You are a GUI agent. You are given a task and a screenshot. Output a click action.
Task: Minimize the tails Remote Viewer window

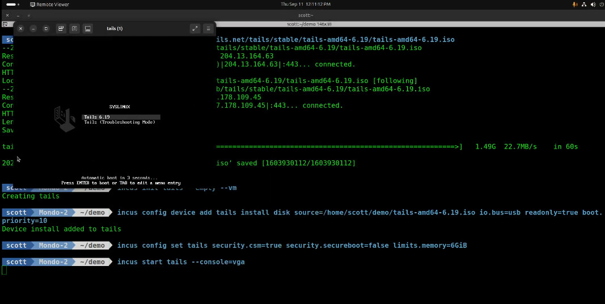(x=33, y=28)
